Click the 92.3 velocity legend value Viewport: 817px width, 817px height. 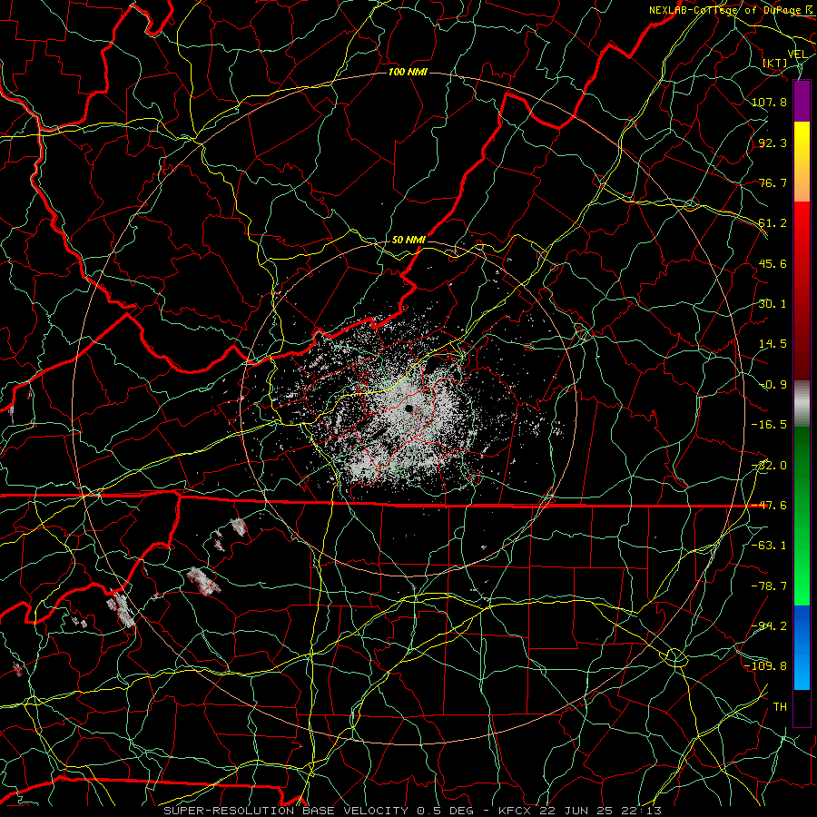773,143
